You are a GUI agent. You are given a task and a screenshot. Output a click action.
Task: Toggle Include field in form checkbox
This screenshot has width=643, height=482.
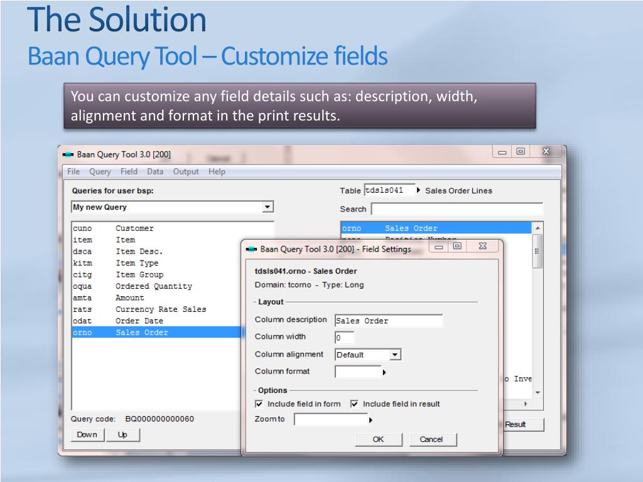[259, 404]
